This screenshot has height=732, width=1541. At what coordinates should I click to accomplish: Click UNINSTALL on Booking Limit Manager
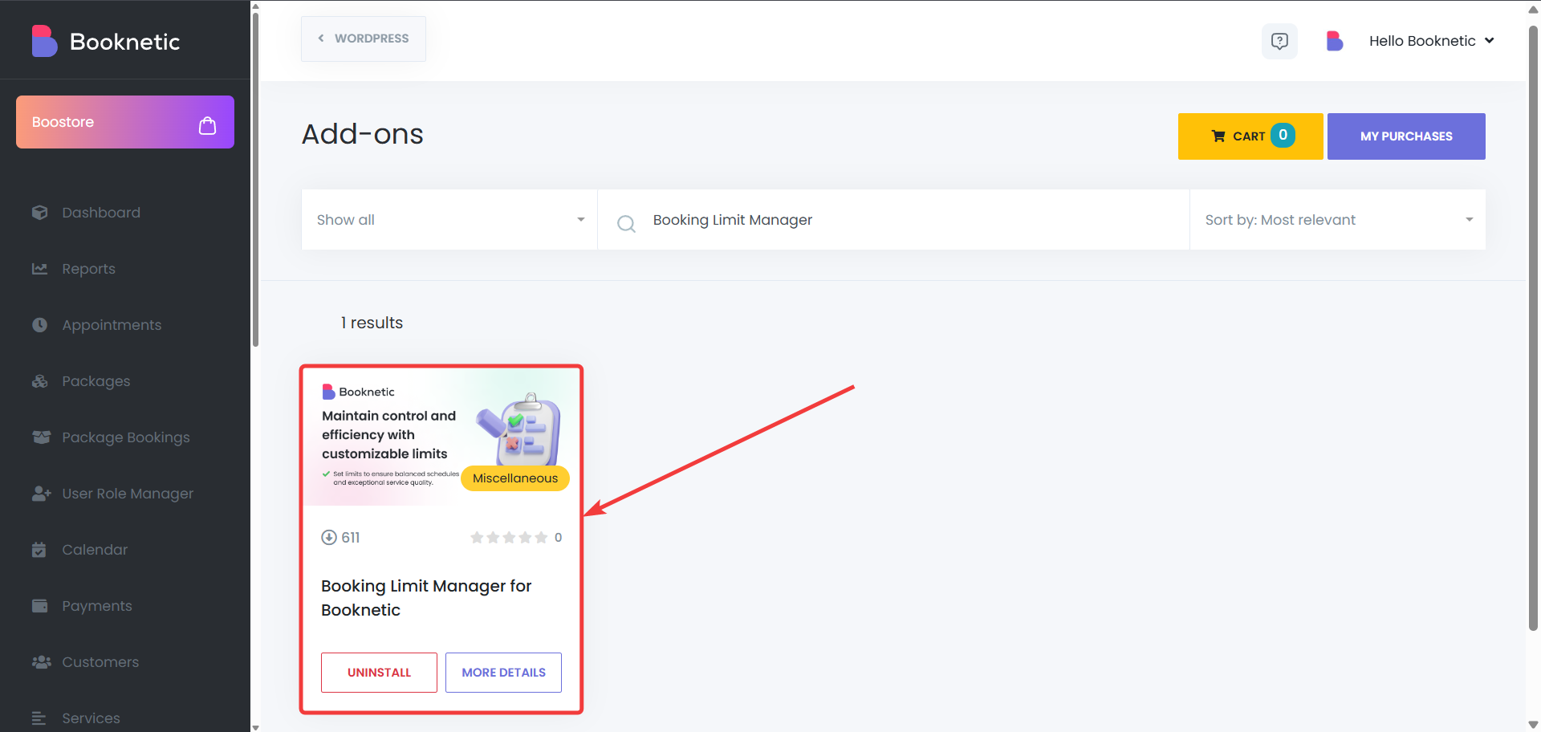pyautogui.click(x=379, y=673)
